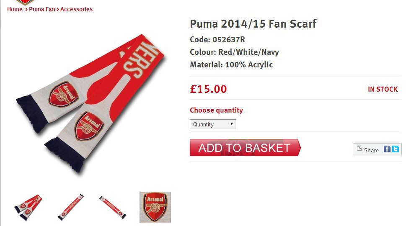
Task: Click the £15.00 price text
Action: click(x=208, y=89)
